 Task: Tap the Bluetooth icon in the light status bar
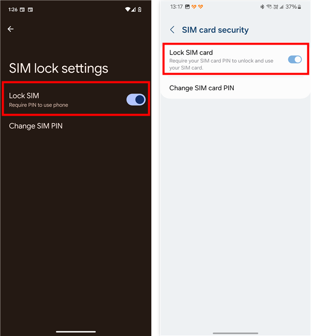[x=263, y=7]
